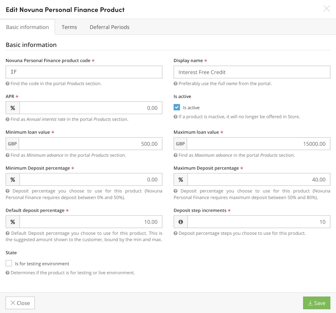Click help icon beside minimum deposit hint
The height and width of the screenshot is (313, 336).
click(7, 191)
